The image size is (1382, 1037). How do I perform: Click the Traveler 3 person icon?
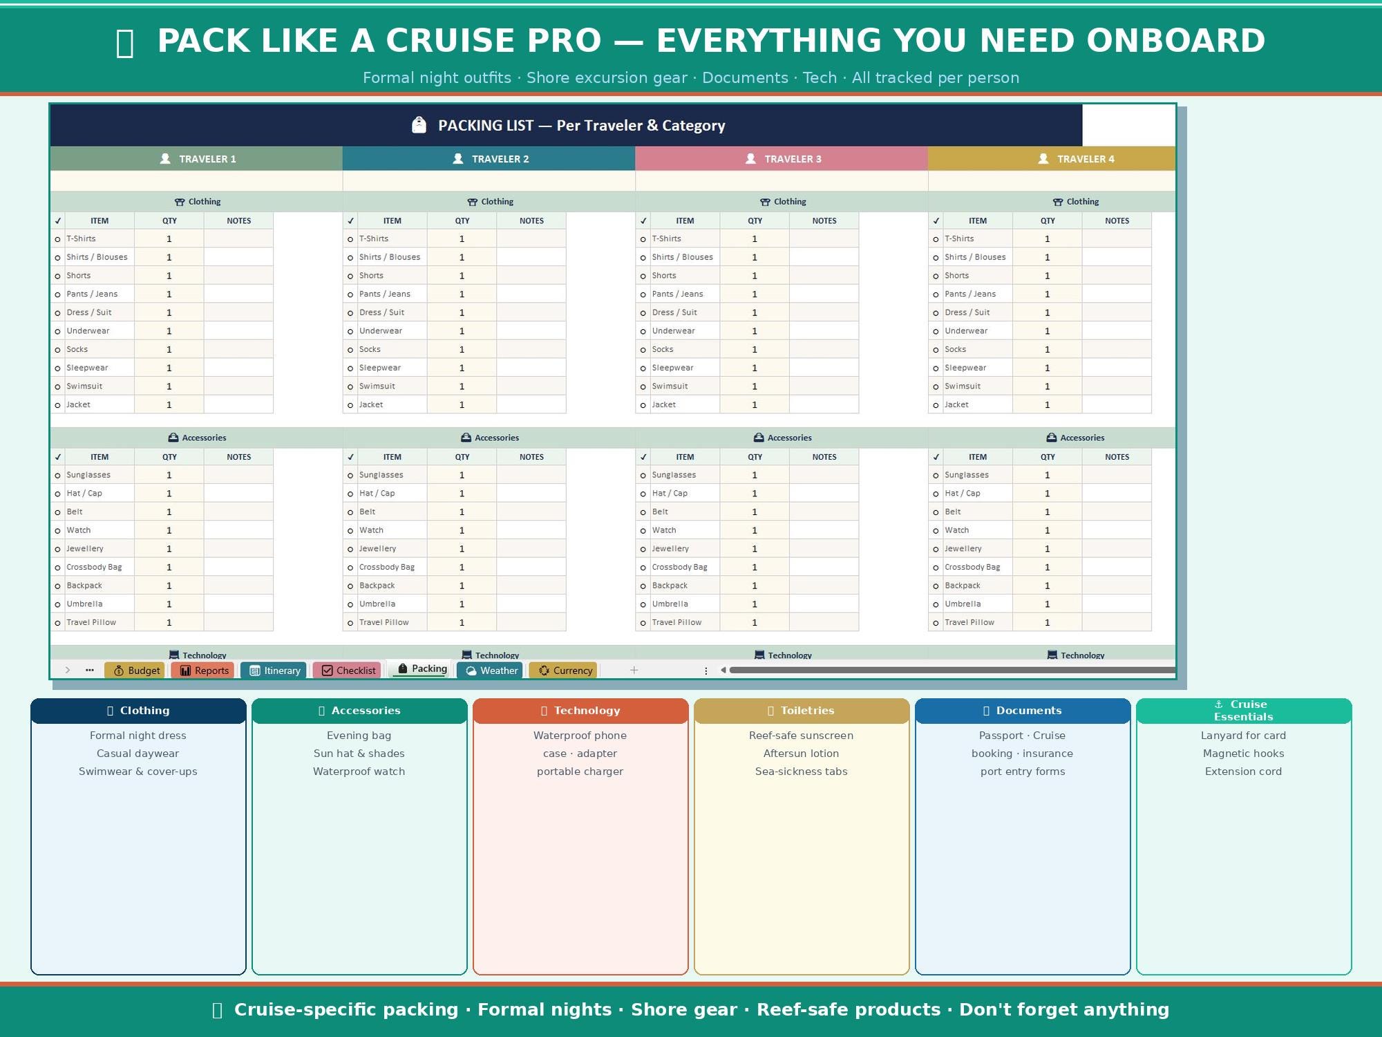(750, 158)
